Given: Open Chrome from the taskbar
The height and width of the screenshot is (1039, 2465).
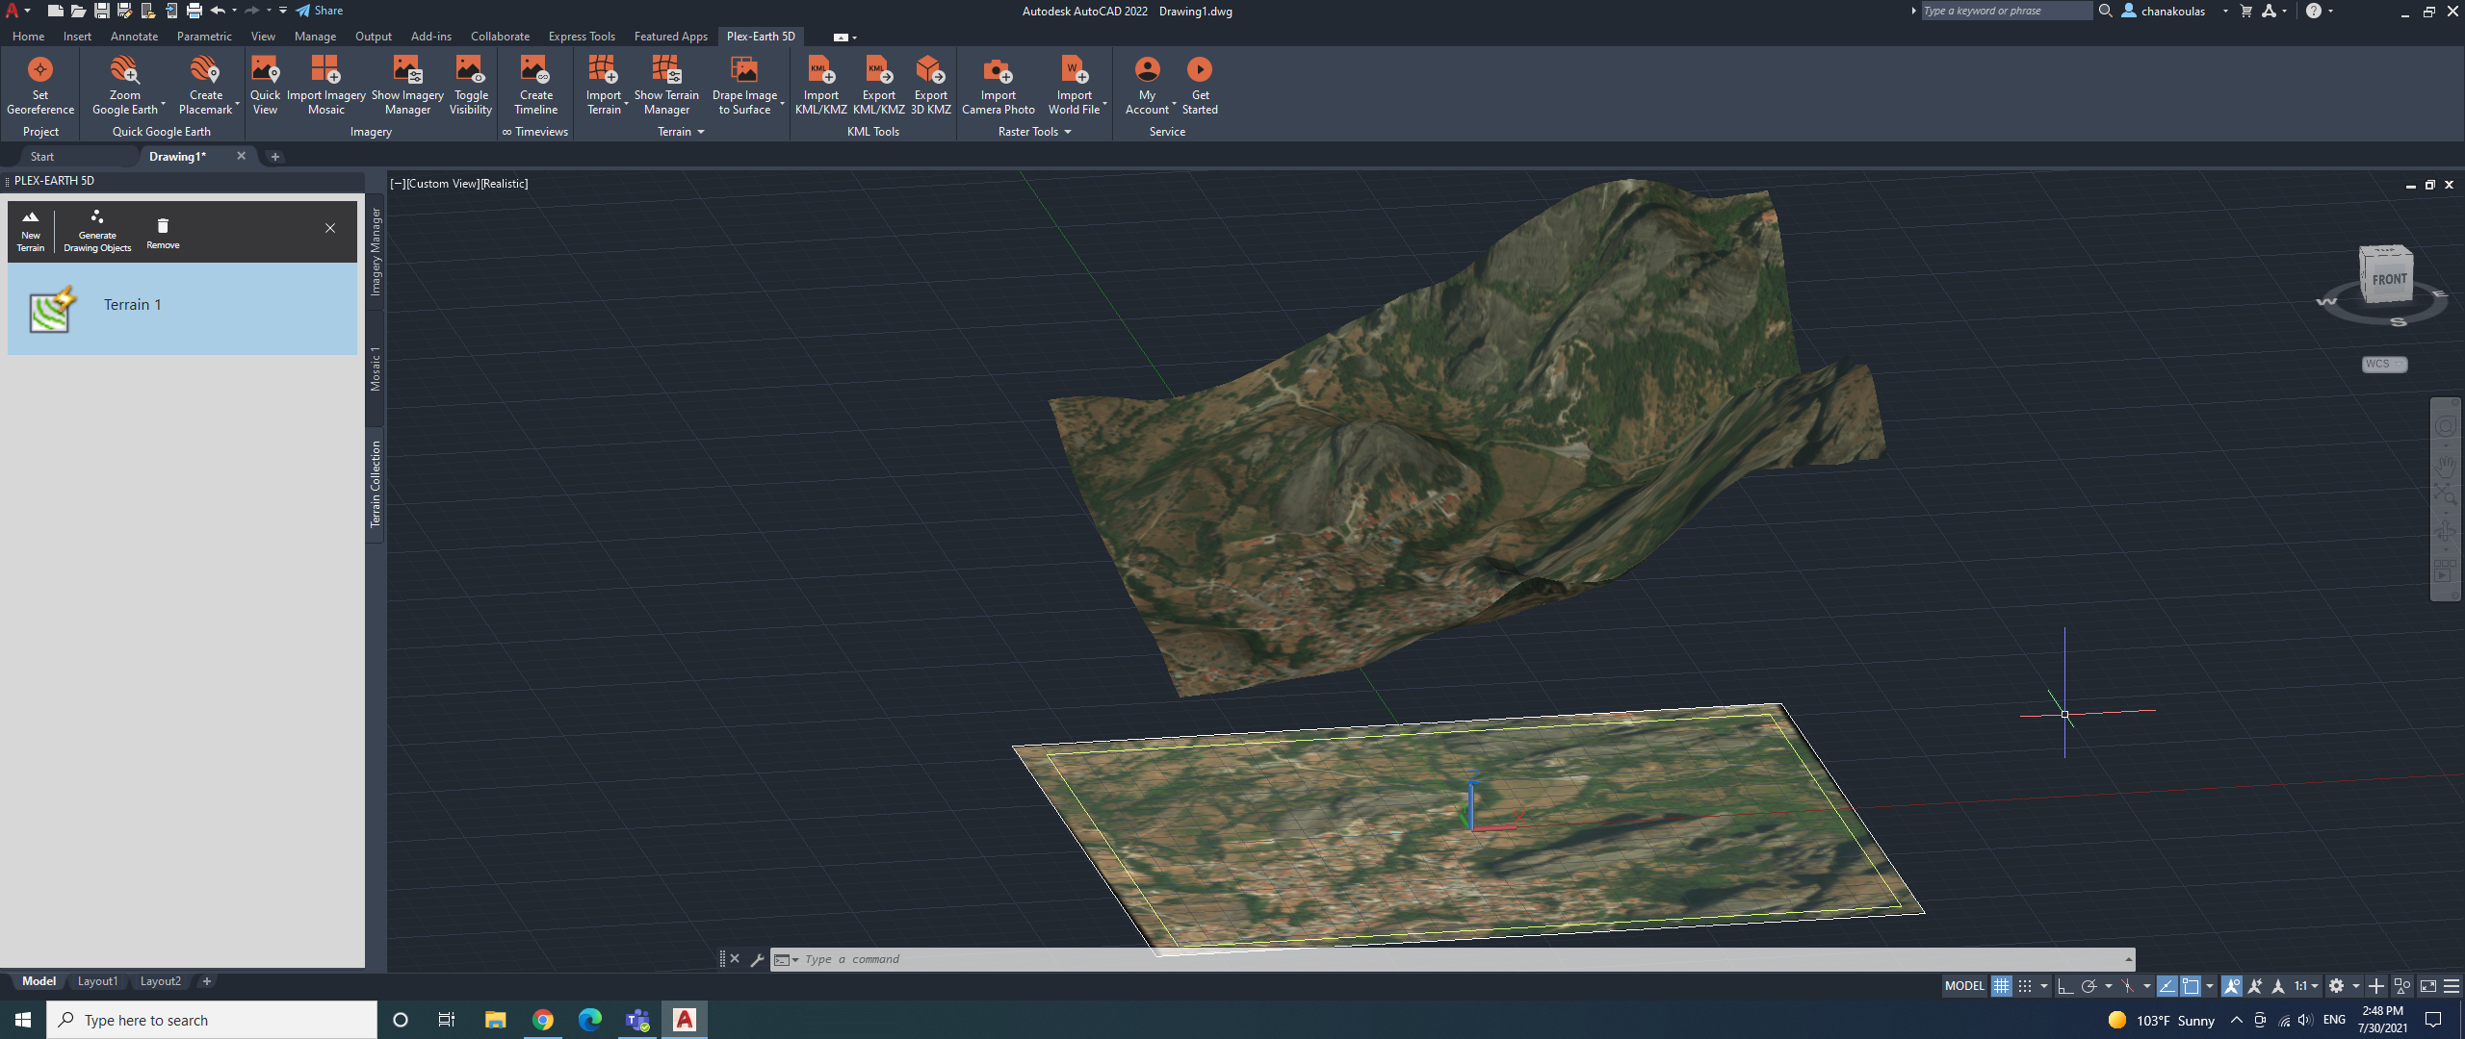Looking at the screenshot, I should click(543, 1020).
